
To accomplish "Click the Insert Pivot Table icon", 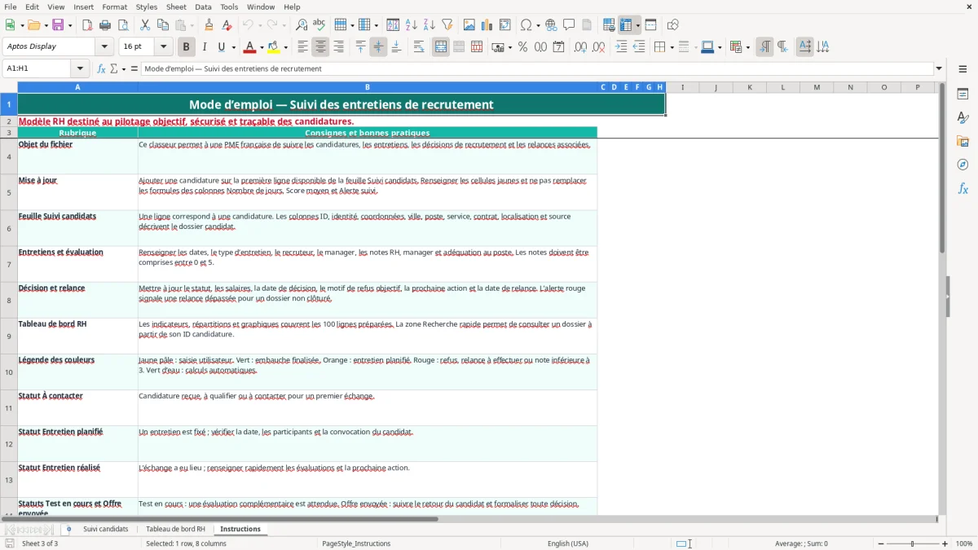I will point(504,25).
